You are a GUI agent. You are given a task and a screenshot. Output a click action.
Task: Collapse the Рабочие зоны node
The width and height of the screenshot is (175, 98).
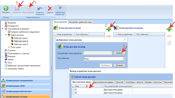pyautogui.click(x=6, y=35)
